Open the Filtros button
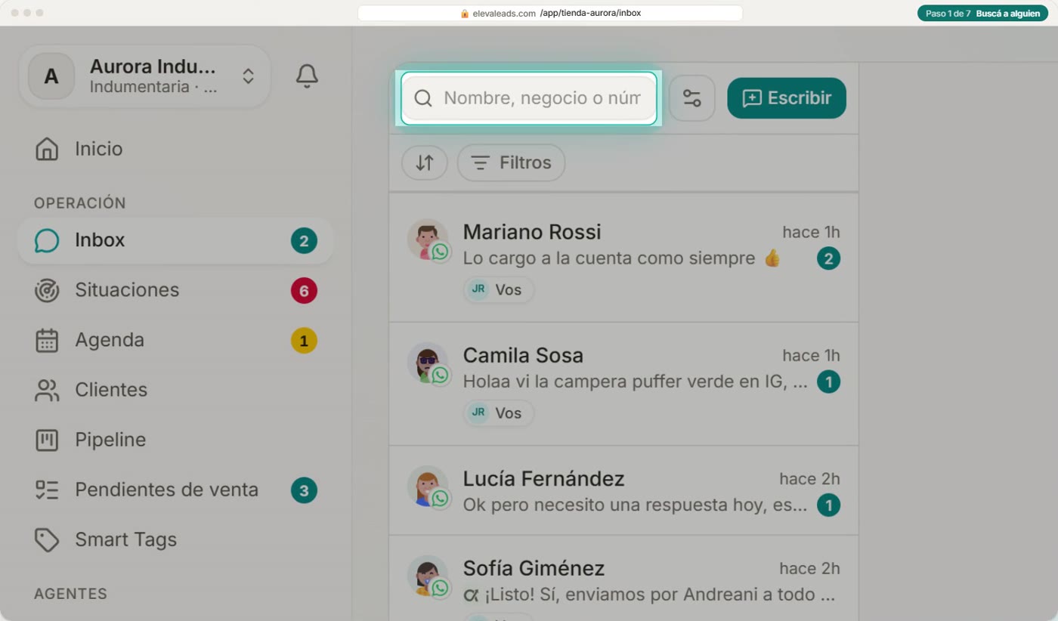 point(511,162)
